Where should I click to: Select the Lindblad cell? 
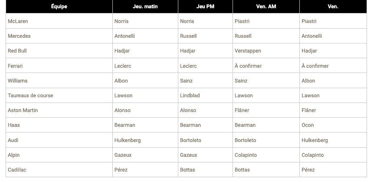[x=190, y=96]
